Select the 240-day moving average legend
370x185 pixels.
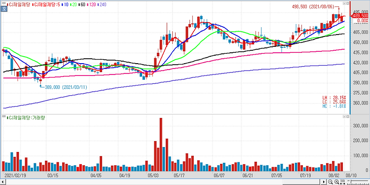tap(102, 4)
